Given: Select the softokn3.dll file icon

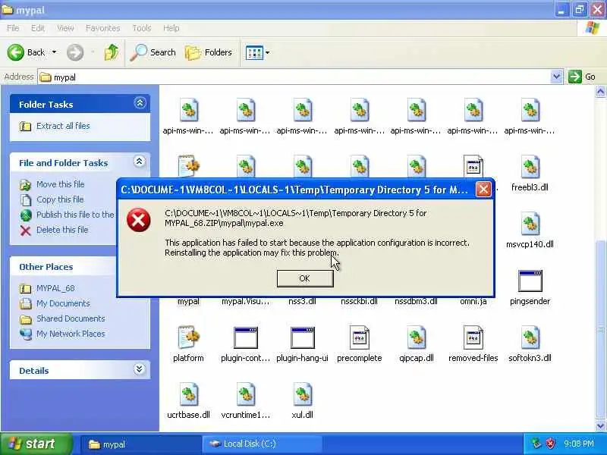Looking at the screenshot, I should point(530,337).
